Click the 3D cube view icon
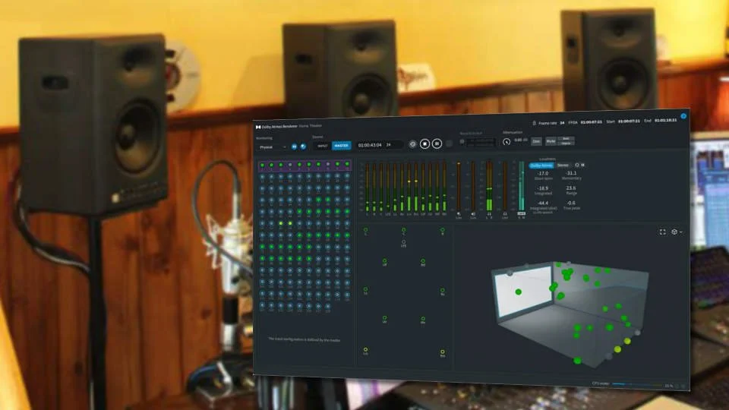 pos(674,232)
